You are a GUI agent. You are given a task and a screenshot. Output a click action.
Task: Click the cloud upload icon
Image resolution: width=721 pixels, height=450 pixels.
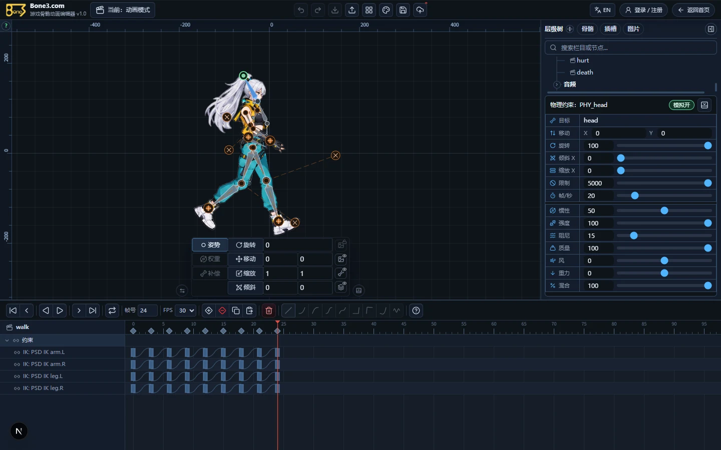(420, 10)
